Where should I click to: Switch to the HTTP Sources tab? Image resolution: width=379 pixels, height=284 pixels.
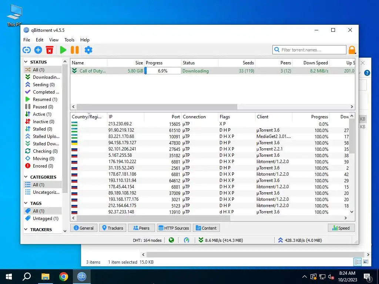click(x=174, y=228)
